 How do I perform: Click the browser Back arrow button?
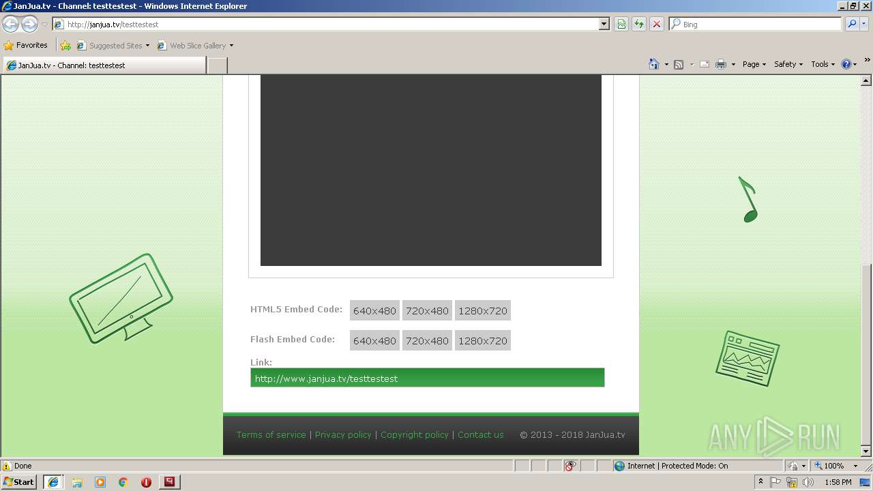[10, 24]
